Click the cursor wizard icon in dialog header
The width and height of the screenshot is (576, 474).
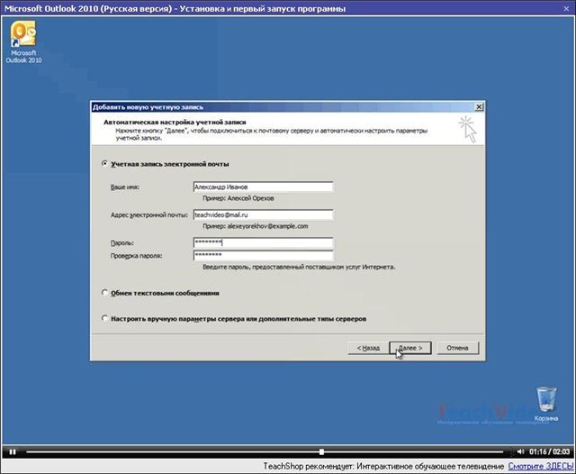tap(468, 129)
